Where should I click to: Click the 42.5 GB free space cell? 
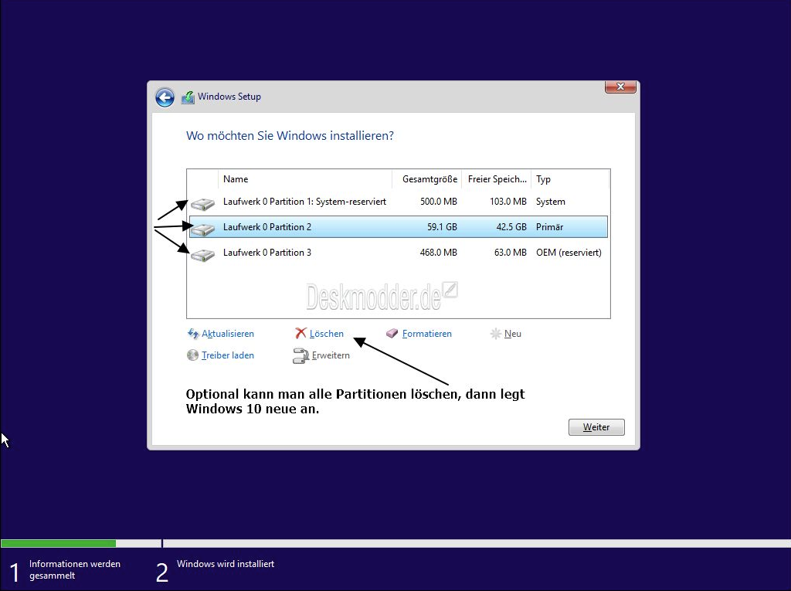(x=511, y=227)
